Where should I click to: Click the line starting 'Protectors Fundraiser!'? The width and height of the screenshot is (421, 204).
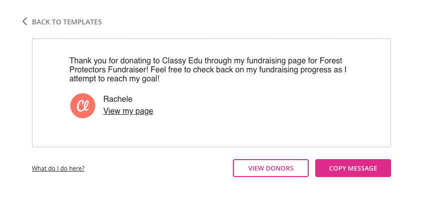tap(208, 70)
